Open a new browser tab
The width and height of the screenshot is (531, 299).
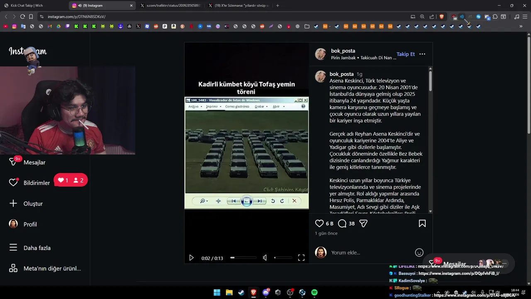click(x=278, y=5)
